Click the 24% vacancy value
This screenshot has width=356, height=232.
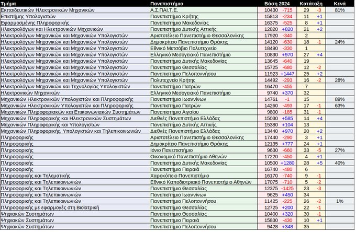340,42
